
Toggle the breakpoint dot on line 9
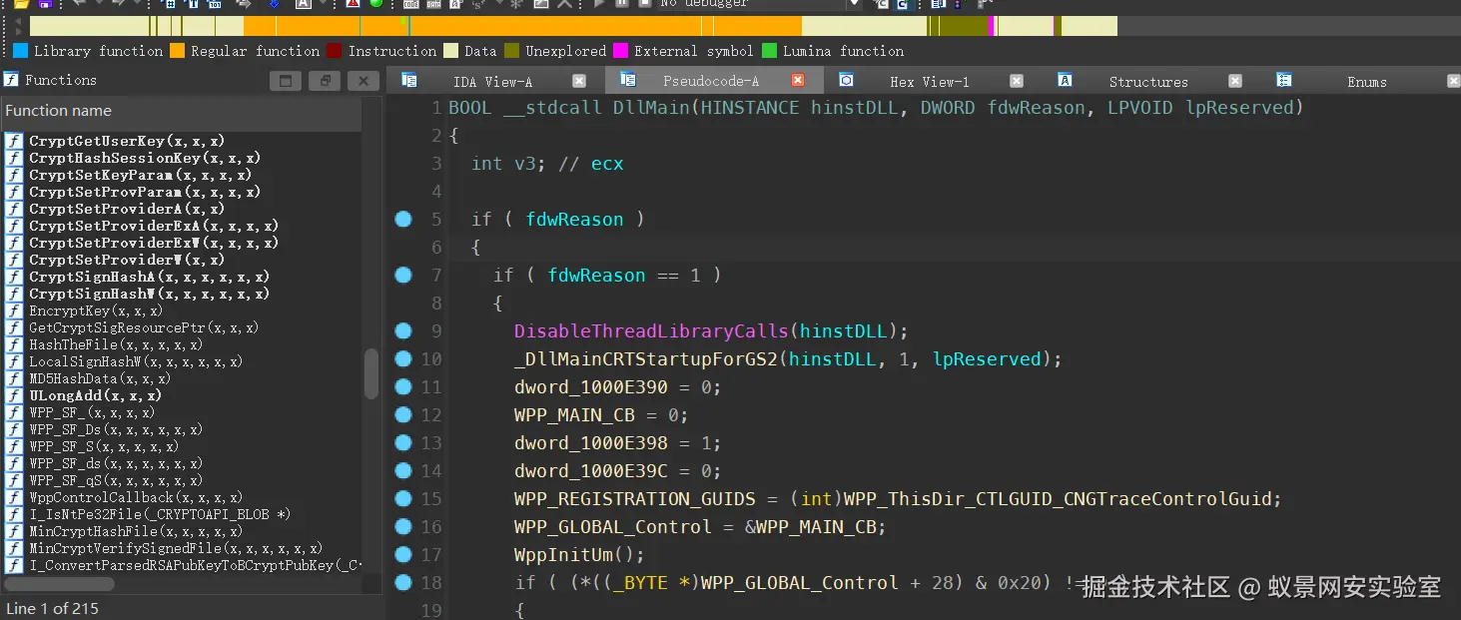(403, 331)
